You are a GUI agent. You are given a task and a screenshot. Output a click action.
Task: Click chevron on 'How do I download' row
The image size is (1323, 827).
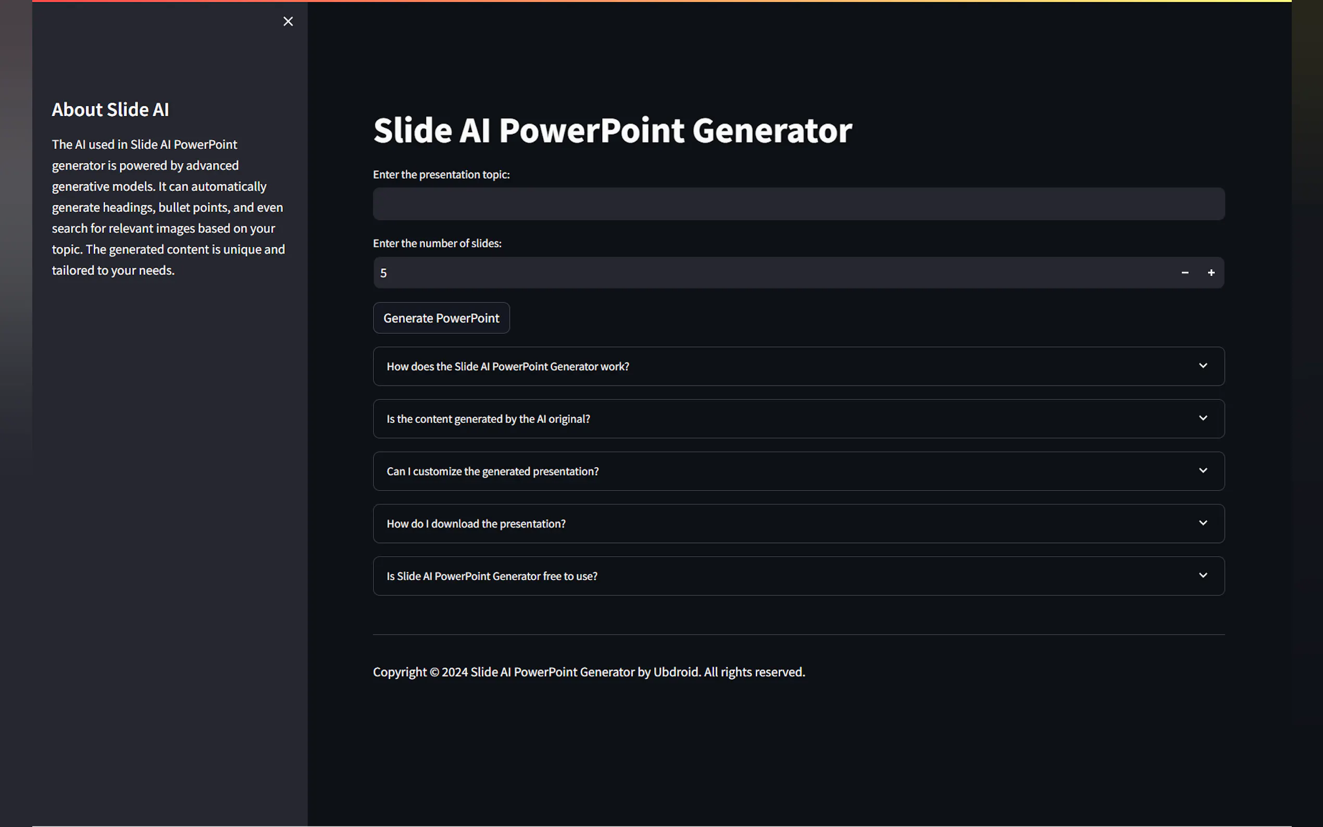pyautogui.click(x=1203, y=523)
